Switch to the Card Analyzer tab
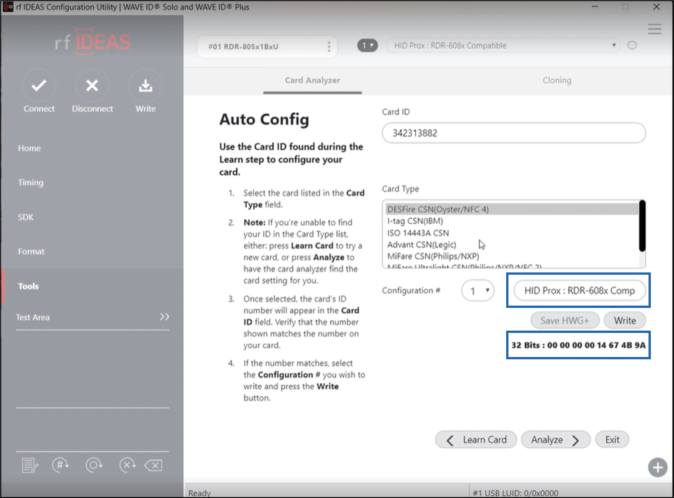 point(312,80)
